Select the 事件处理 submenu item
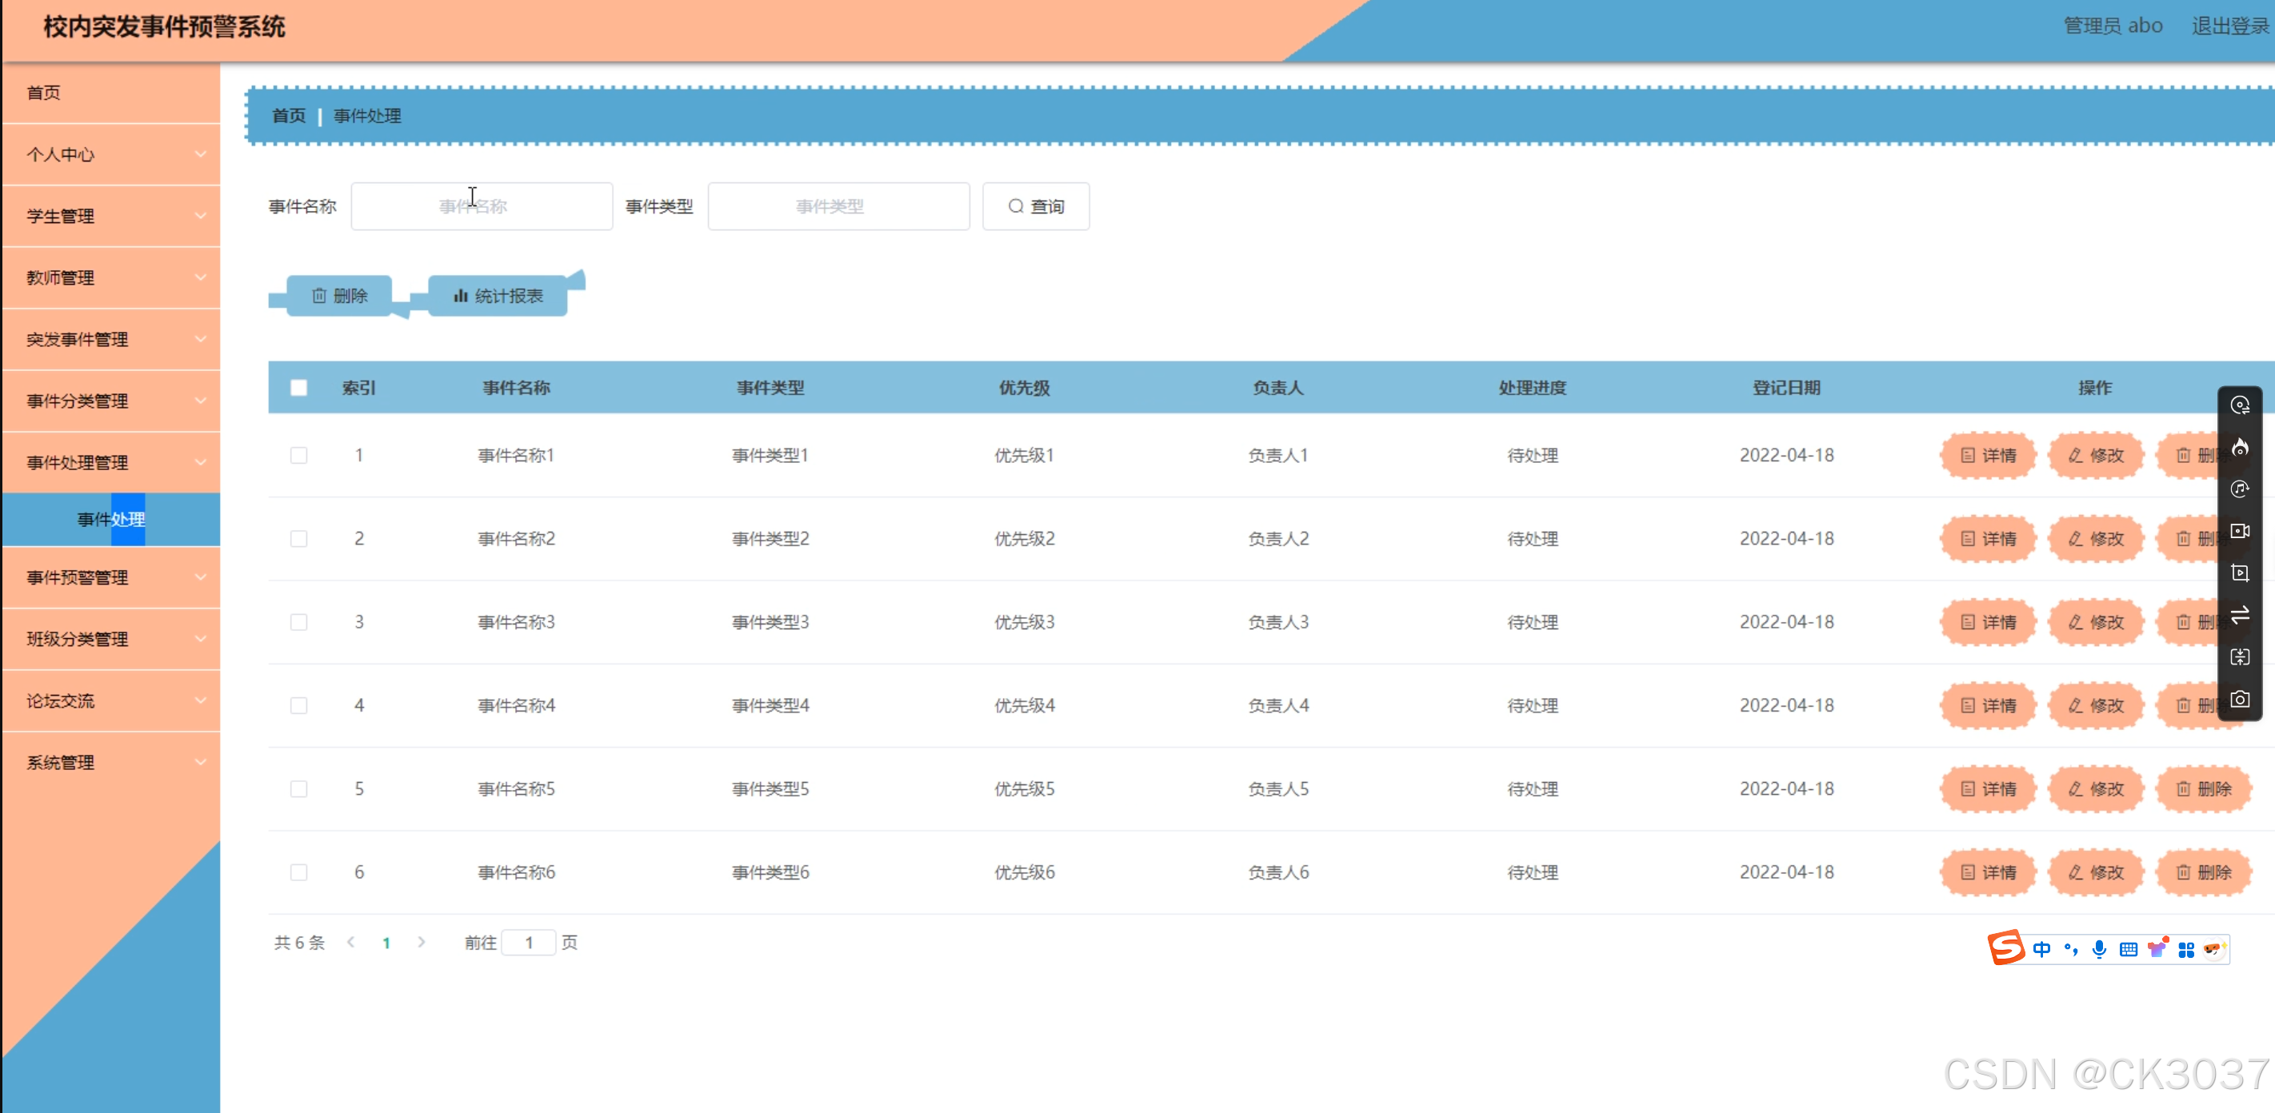Viewport: 2275px width, 1113px height. [x=111, y=519]
